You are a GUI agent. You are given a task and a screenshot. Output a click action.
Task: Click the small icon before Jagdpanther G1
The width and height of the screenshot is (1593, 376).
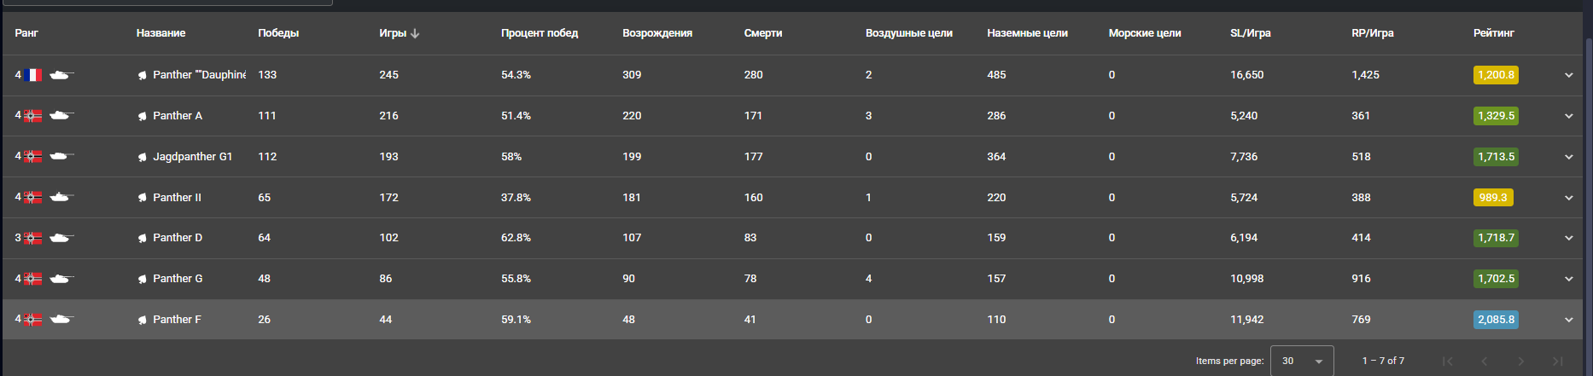point(143,157)
